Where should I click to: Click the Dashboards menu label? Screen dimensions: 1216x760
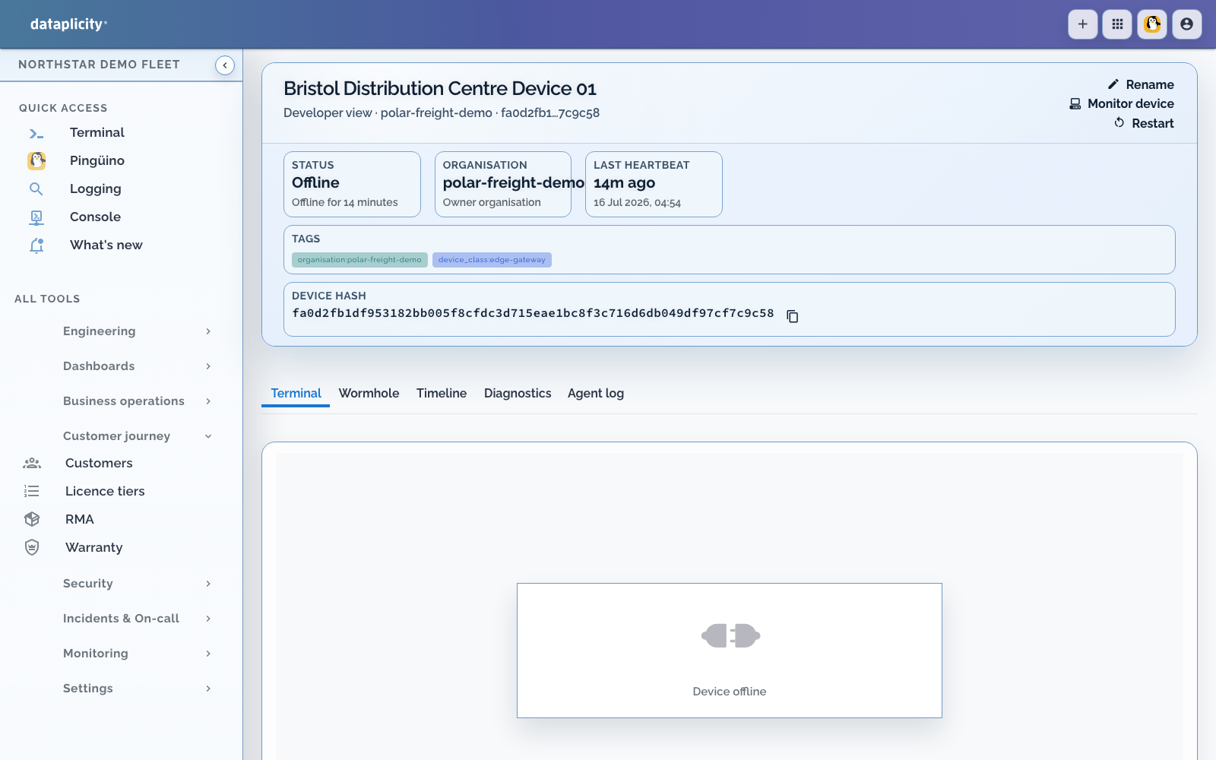click(99, 366)
